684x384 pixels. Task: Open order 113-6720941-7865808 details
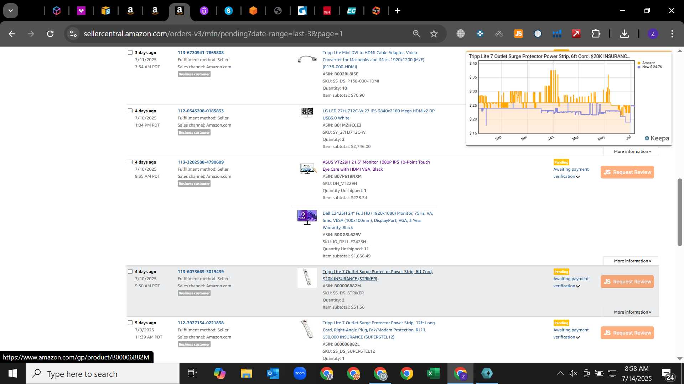coord(201,53)
